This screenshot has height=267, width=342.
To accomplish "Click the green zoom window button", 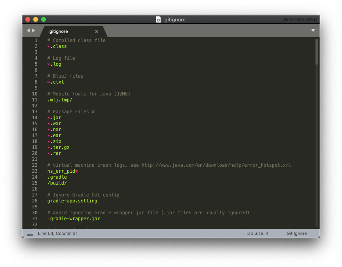I will point(44,19).
